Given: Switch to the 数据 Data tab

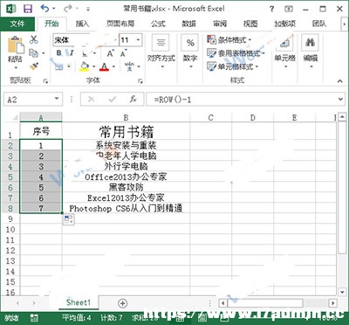Looking at the screenshot, I should click(188, 24).
